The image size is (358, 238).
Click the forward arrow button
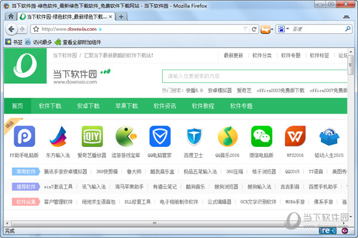(x=22, y=29)
